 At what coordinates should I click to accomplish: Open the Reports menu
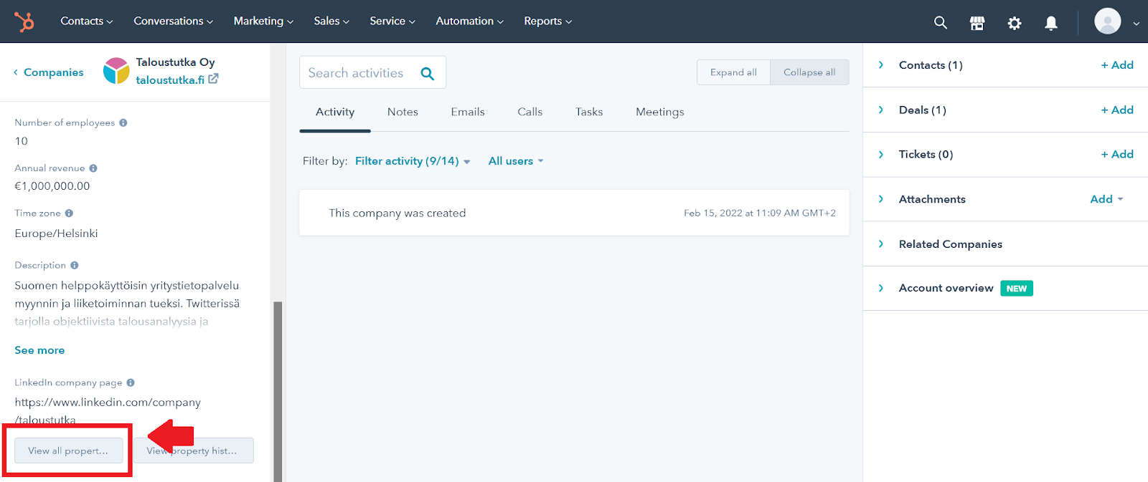548,21
